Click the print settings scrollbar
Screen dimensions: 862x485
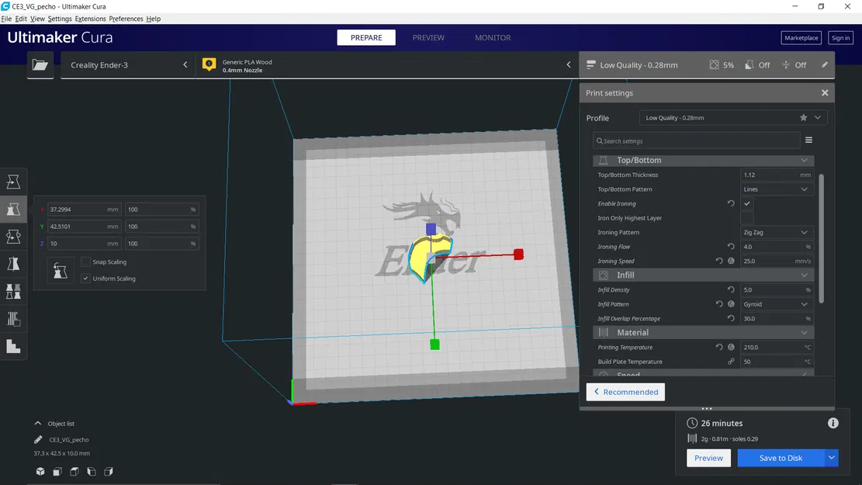tap(822, 238)
